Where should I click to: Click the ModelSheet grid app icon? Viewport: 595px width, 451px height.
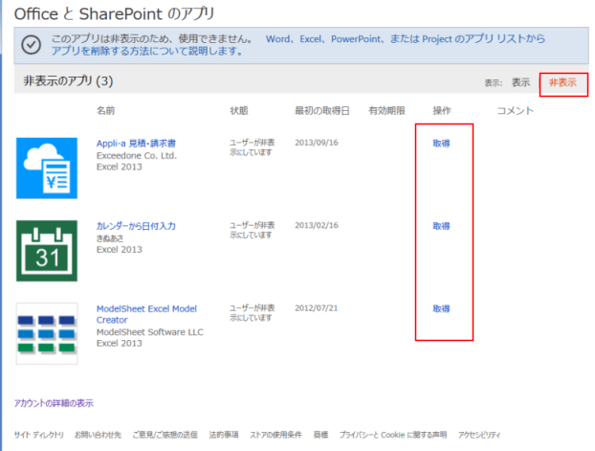(47, 333)
